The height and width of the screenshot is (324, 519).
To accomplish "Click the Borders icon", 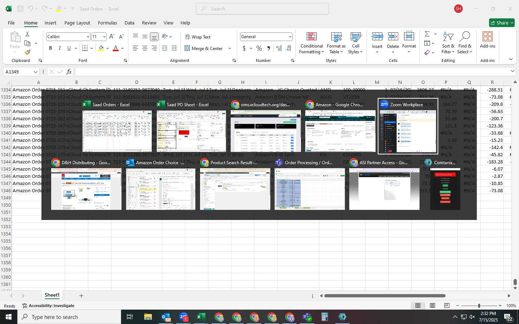I will pos(85,48).
